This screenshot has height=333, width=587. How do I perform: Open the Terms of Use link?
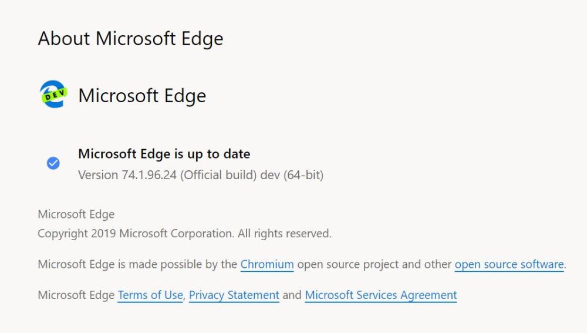point(150,295)
